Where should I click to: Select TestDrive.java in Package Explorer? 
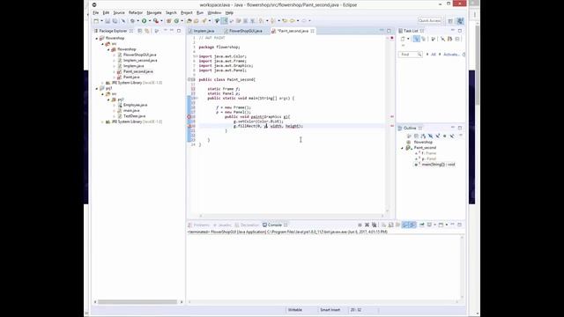click(x=134, y=116)
